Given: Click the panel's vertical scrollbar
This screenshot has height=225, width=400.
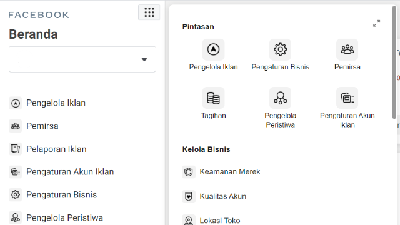Looking at the screenshot, I should tap(394, 62).
